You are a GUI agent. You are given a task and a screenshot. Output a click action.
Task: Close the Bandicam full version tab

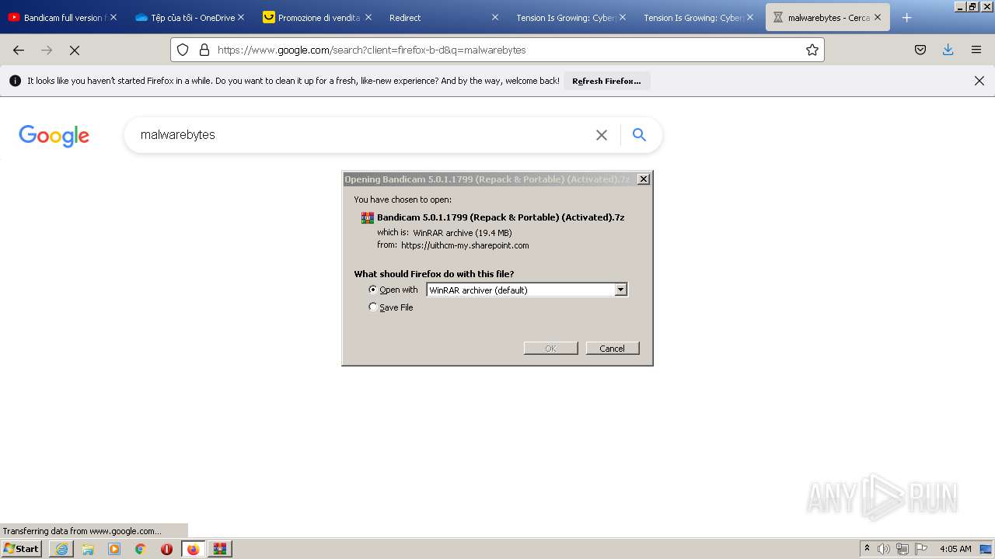[113, 17]
